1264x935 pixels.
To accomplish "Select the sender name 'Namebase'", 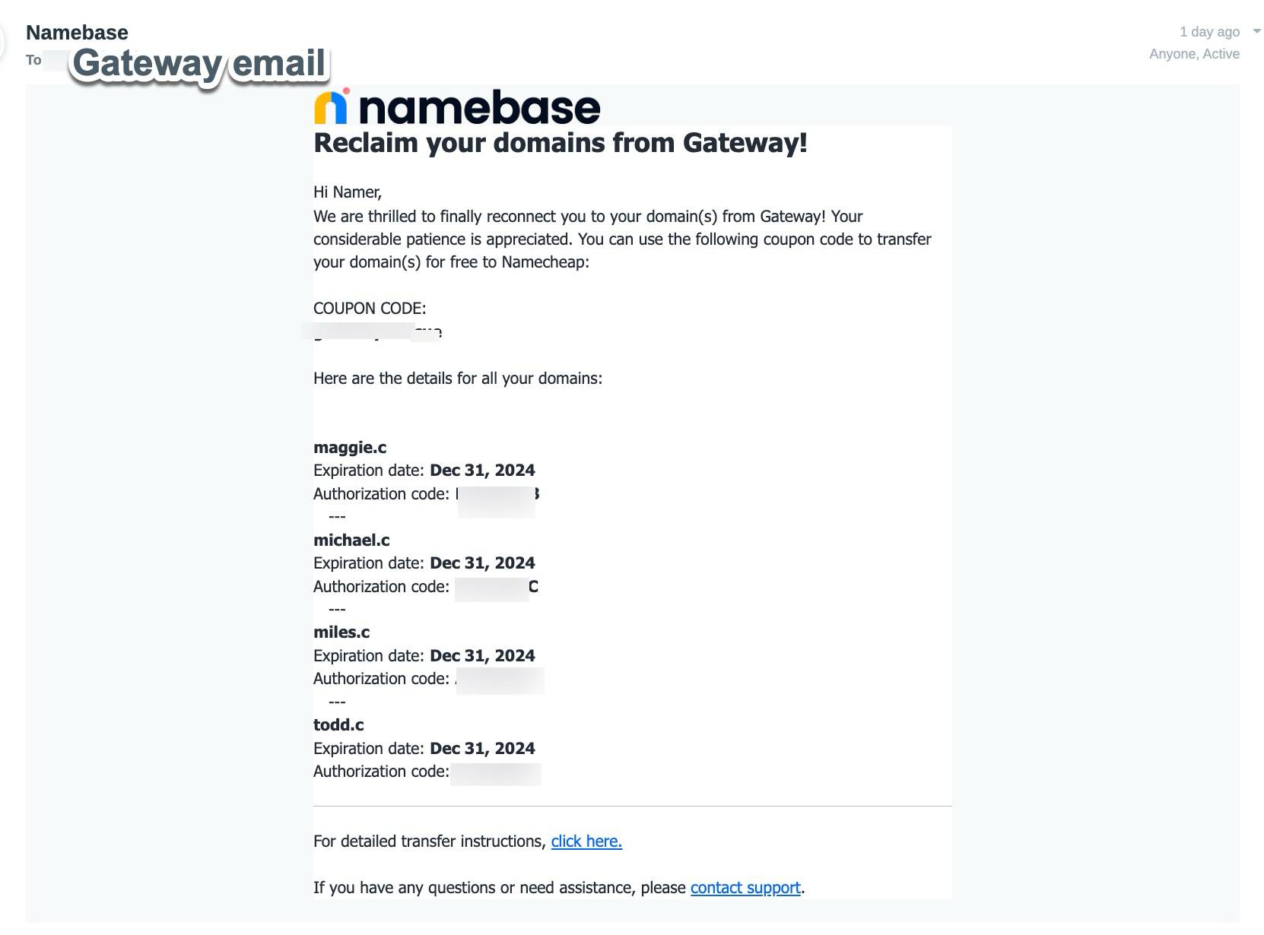I will [77, 33].
